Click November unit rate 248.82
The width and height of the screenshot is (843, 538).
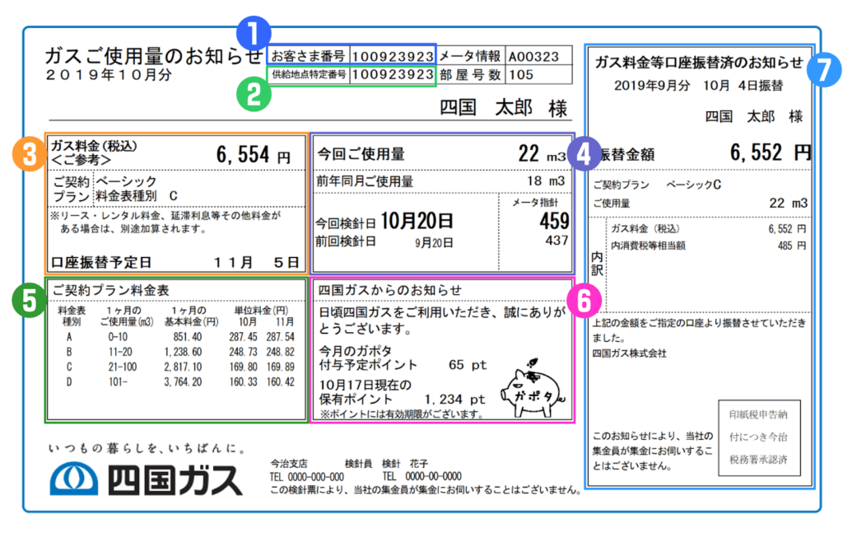281,353
